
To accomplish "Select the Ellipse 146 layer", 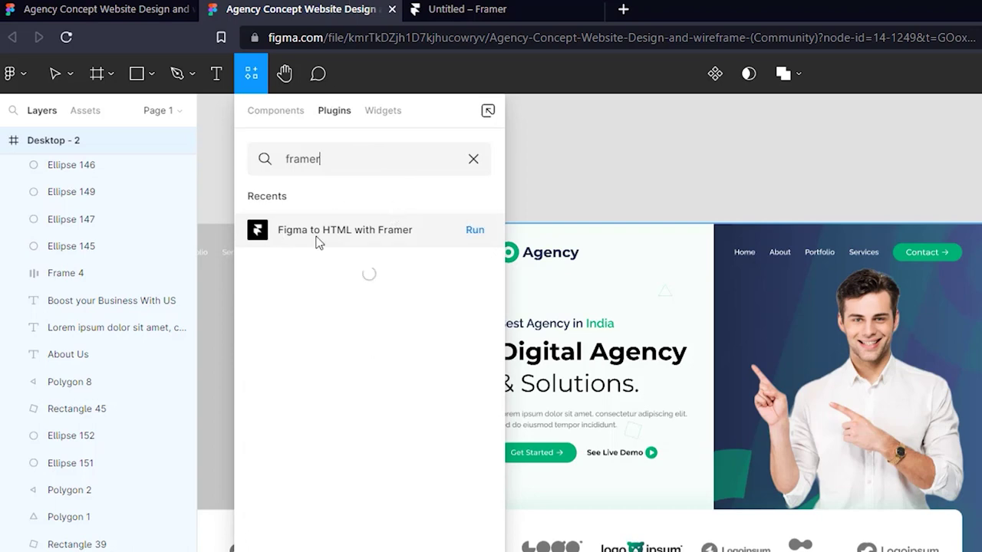I will (x=71, y=165).
